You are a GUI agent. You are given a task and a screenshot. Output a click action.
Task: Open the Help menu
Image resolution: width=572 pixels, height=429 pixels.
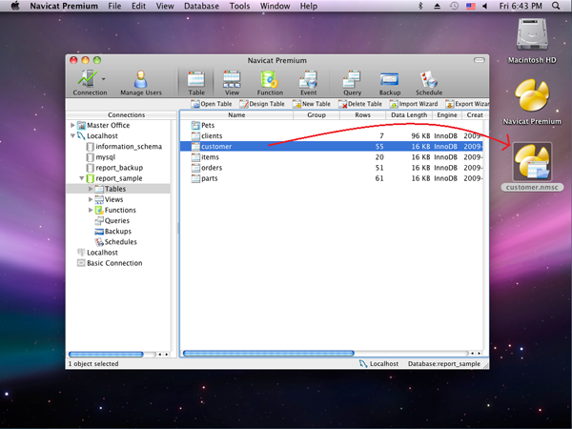tap(309, 6)
